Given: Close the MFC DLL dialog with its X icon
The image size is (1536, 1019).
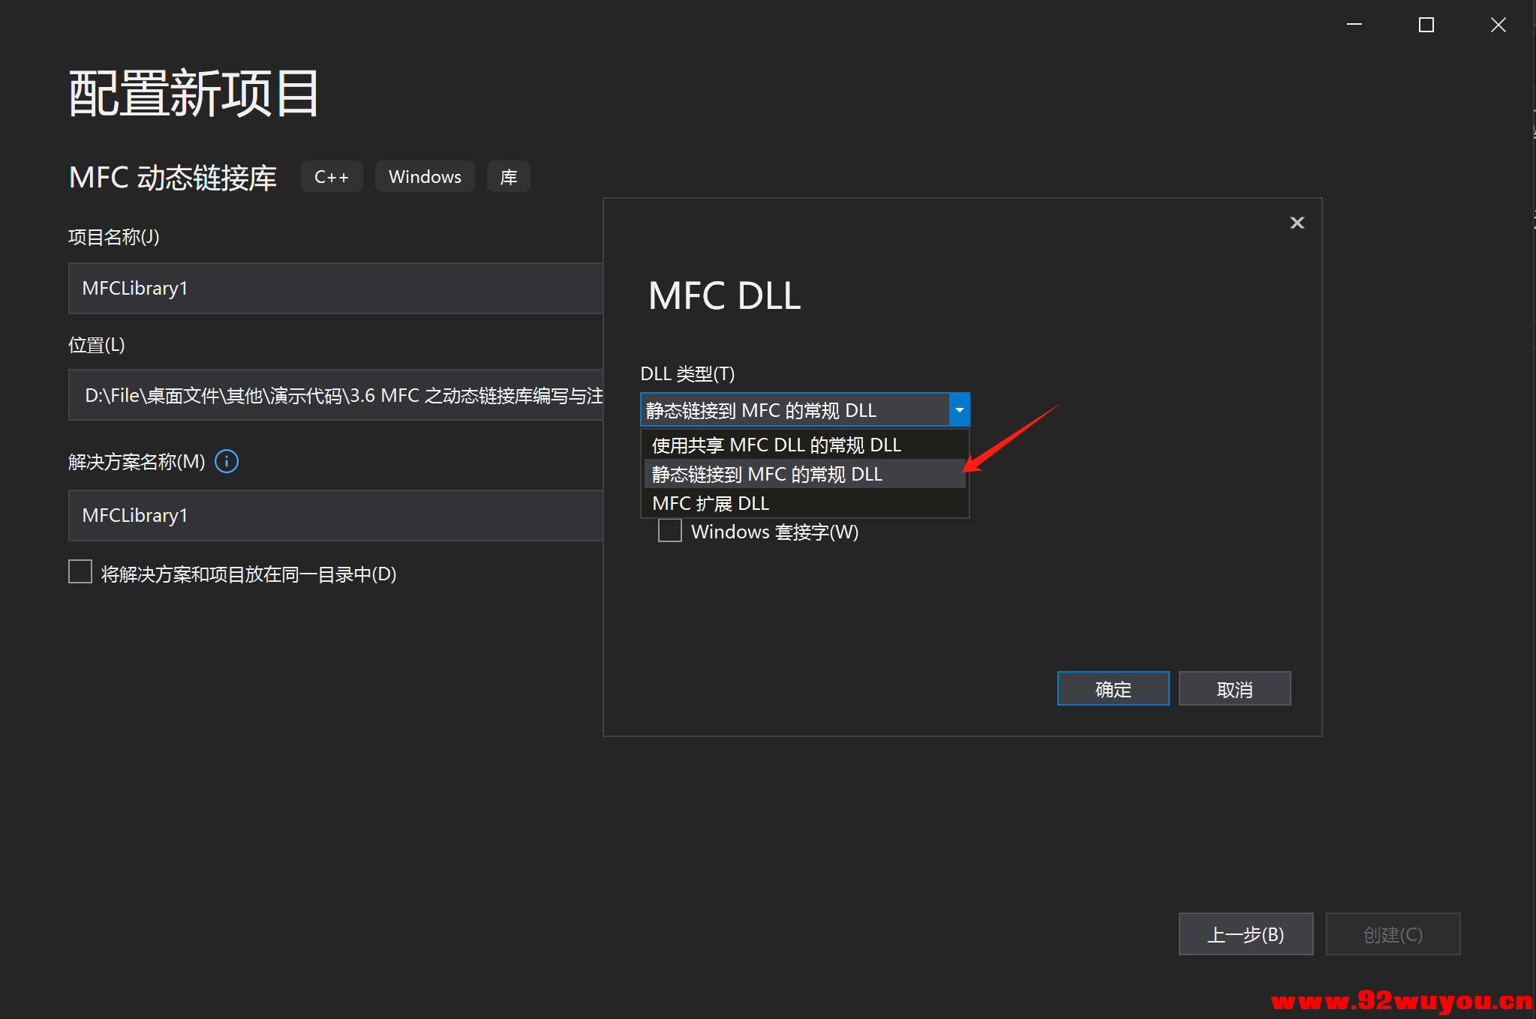Looking at the screenshot, I should pyautogui.click(x=1297, y=222).
